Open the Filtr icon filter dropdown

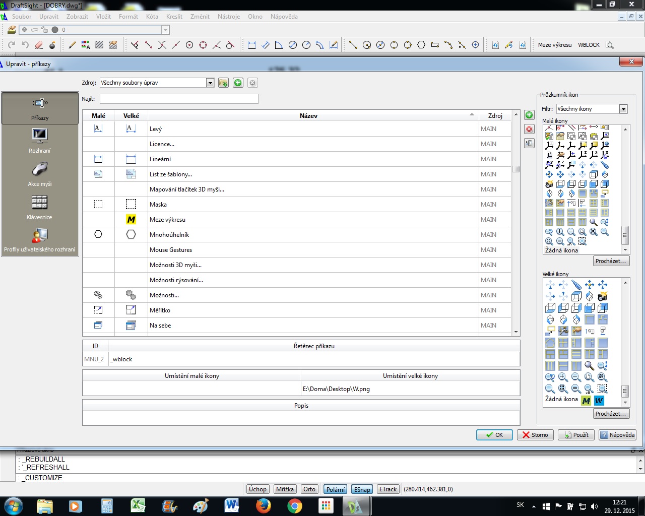(x=623, y=109)
